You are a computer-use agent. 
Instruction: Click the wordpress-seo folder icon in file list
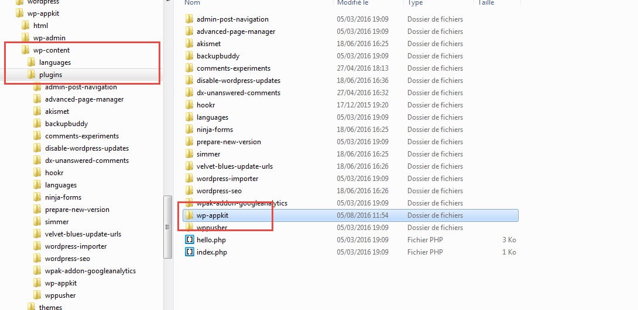(x=189, y=191)
